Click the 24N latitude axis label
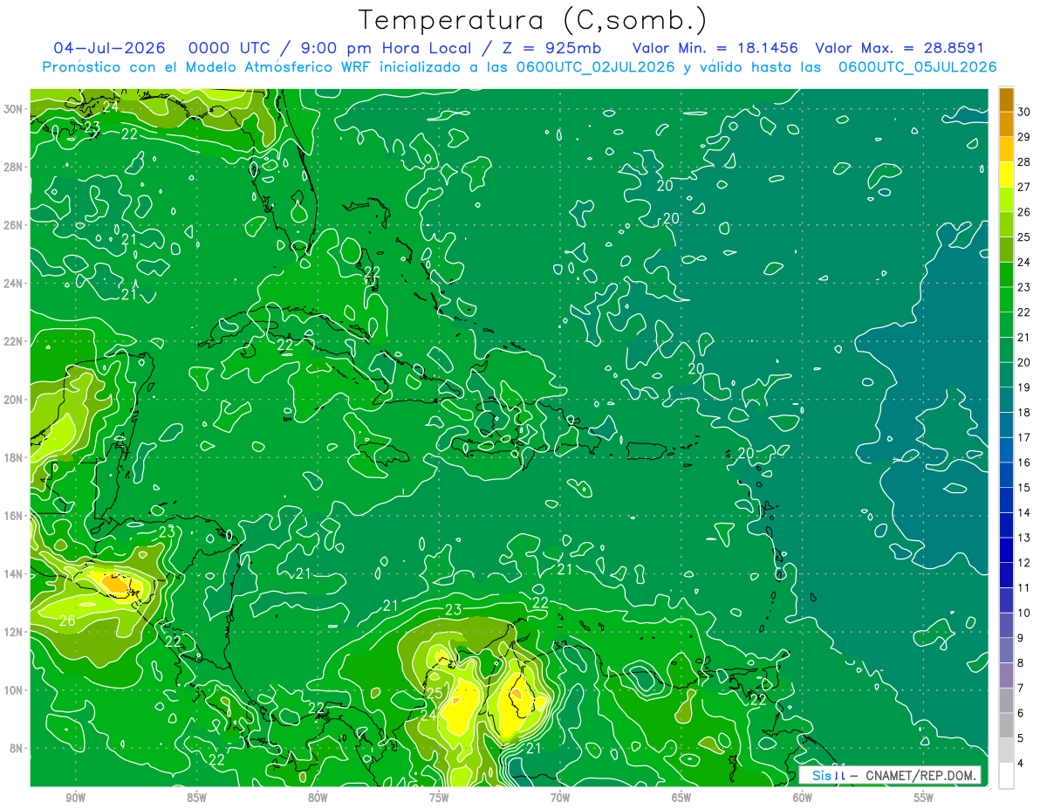The height and width of the screenshot is (809, 1047). (13, 283)
